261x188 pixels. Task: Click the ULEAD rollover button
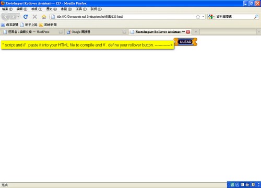[185, 42]
